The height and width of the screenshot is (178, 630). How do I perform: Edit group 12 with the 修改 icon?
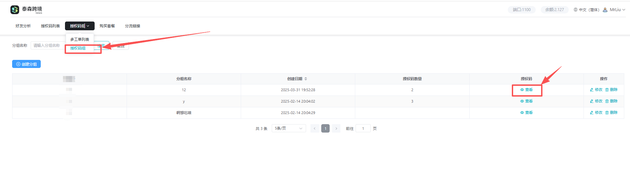[x=596, y=90]
